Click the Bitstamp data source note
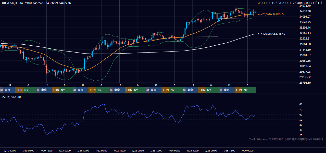The height and width of the screenshot is (153, 326). pos(286,139)
